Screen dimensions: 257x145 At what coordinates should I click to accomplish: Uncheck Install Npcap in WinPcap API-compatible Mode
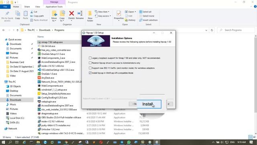[90, 72]
